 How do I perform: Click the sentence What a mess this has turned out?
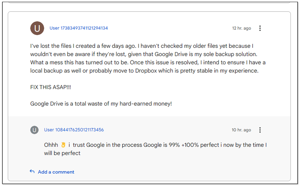[x=79, y=62]
